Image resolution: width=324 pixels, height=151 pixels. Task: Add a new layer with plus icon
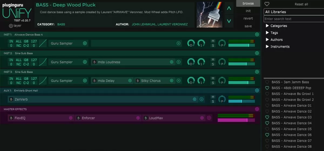pos(11,26)
